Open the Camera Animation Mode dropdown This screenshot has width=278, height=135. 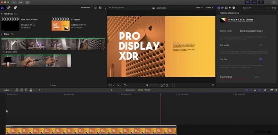coord(251,31)
